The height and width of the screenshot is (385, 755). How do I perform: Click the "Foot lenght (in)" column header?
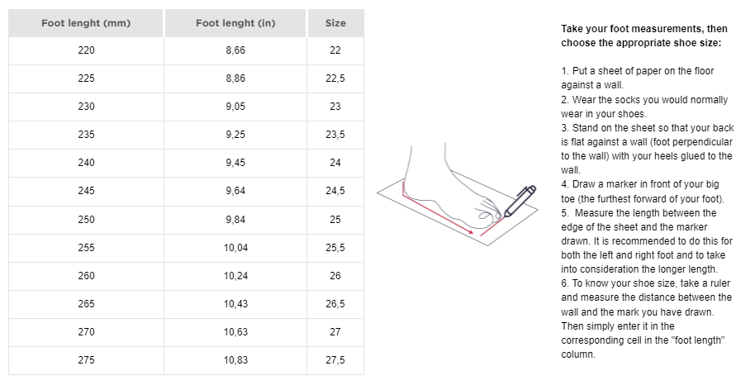pyautogui.click(x=235, y=23)
